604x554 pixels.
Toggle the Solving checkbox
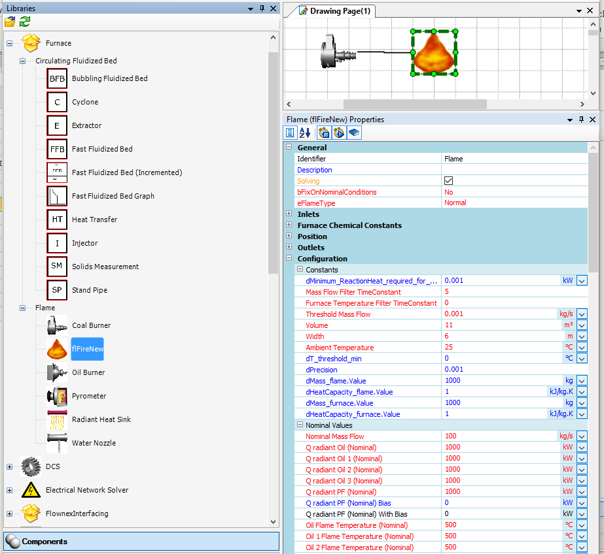(x=448, y=181)
